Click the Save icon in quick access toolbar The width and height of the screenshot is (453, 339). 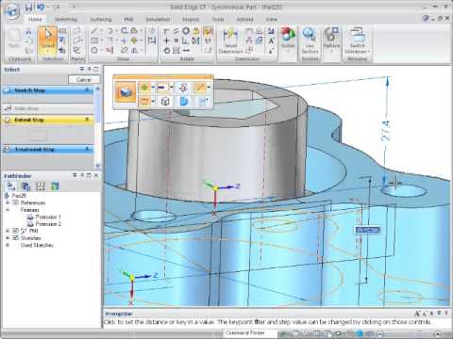point(28,7)
